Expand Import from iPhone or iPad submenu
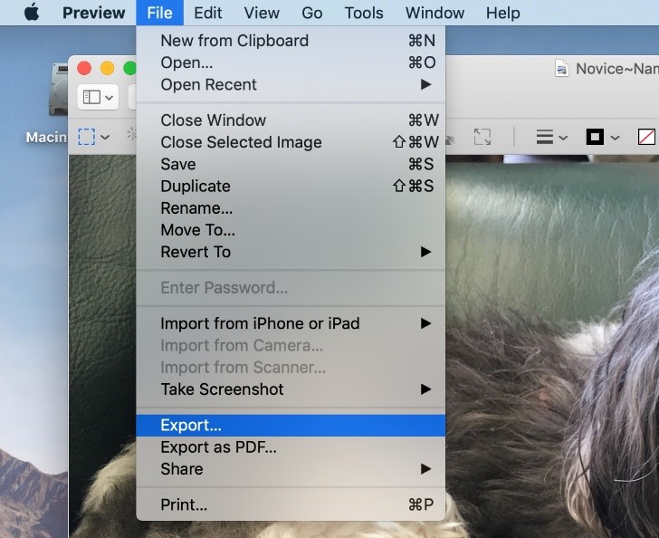 point(291,323)
